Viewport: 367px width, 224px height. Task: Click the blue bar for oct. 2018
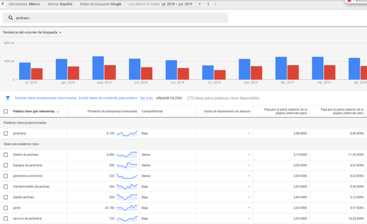point(135,69)
